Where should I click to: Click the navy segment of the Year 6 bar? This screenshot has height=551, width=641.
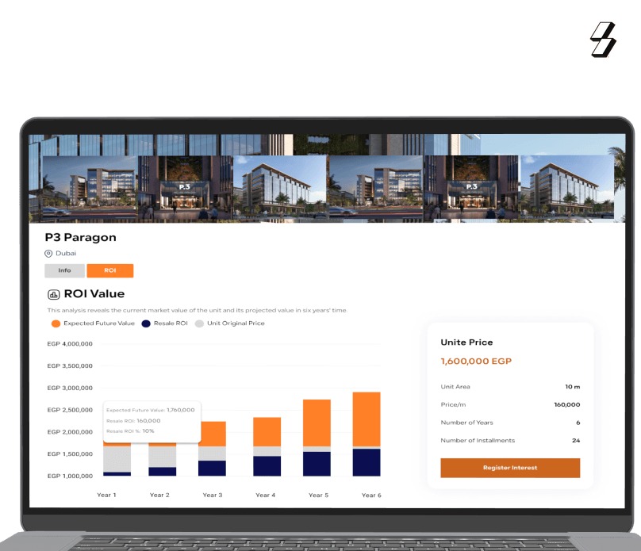click(x=367, y=462)
